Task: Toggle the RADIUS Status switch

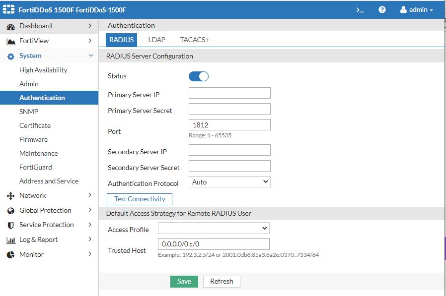Action: [x=199, y=76]
